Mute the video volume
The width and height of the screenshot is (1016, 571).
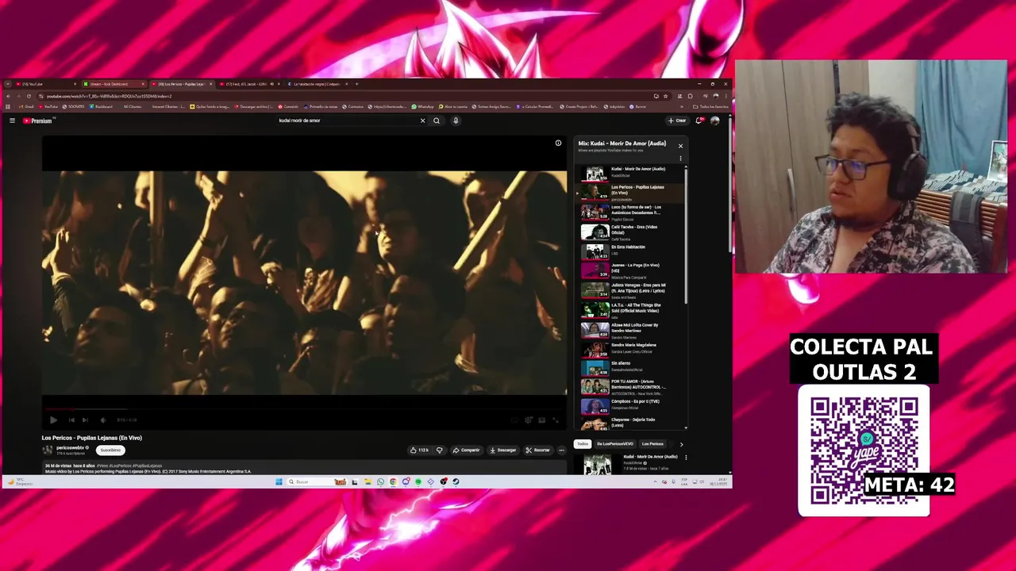(102, 420)
